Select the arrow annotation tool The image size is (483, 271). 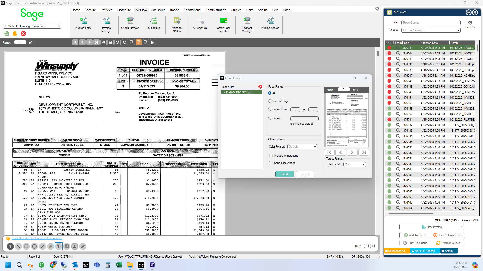click(43, 246)
